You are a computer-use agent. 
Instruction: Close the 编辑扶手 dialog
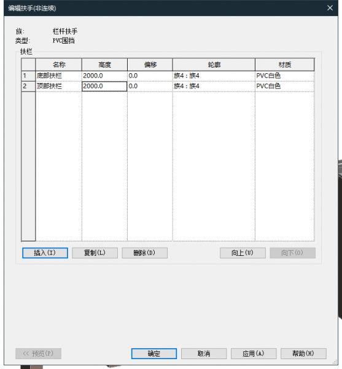[x=330, y=8]
